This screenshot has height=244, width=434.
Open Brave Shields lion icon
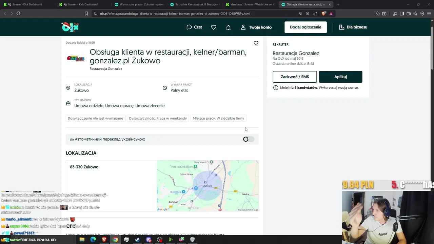[323, 14]
